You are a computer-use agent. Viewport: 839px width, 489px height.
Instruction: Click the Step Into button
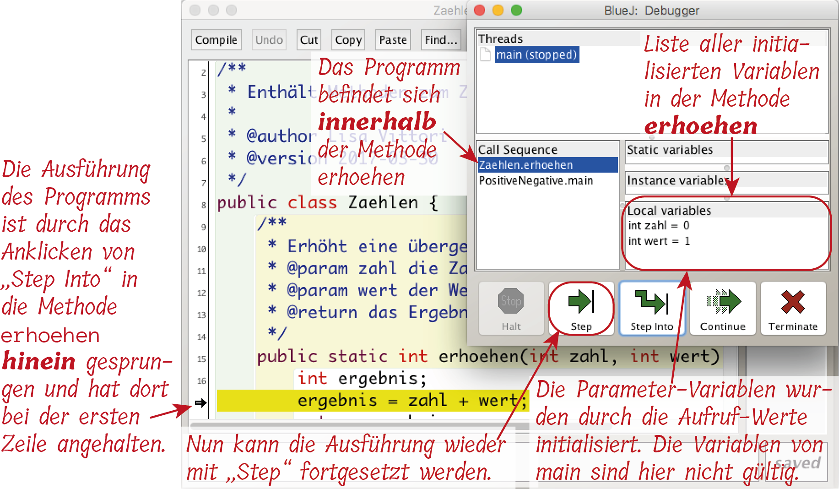[652, 308]
